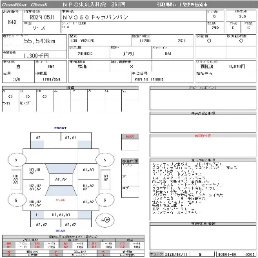Toggle the third equipment circle mark

pyautogui.click(x=45, y=96)
